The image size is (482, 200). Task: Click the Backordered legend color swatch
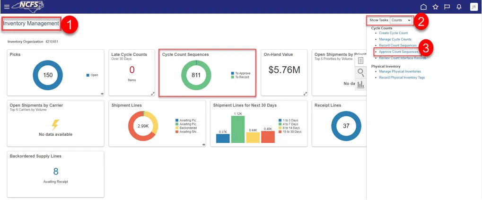tap(176, 128)
